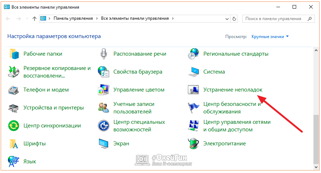Open the Электропитание link
Screen dimensions: 321x173
[224, 144]
